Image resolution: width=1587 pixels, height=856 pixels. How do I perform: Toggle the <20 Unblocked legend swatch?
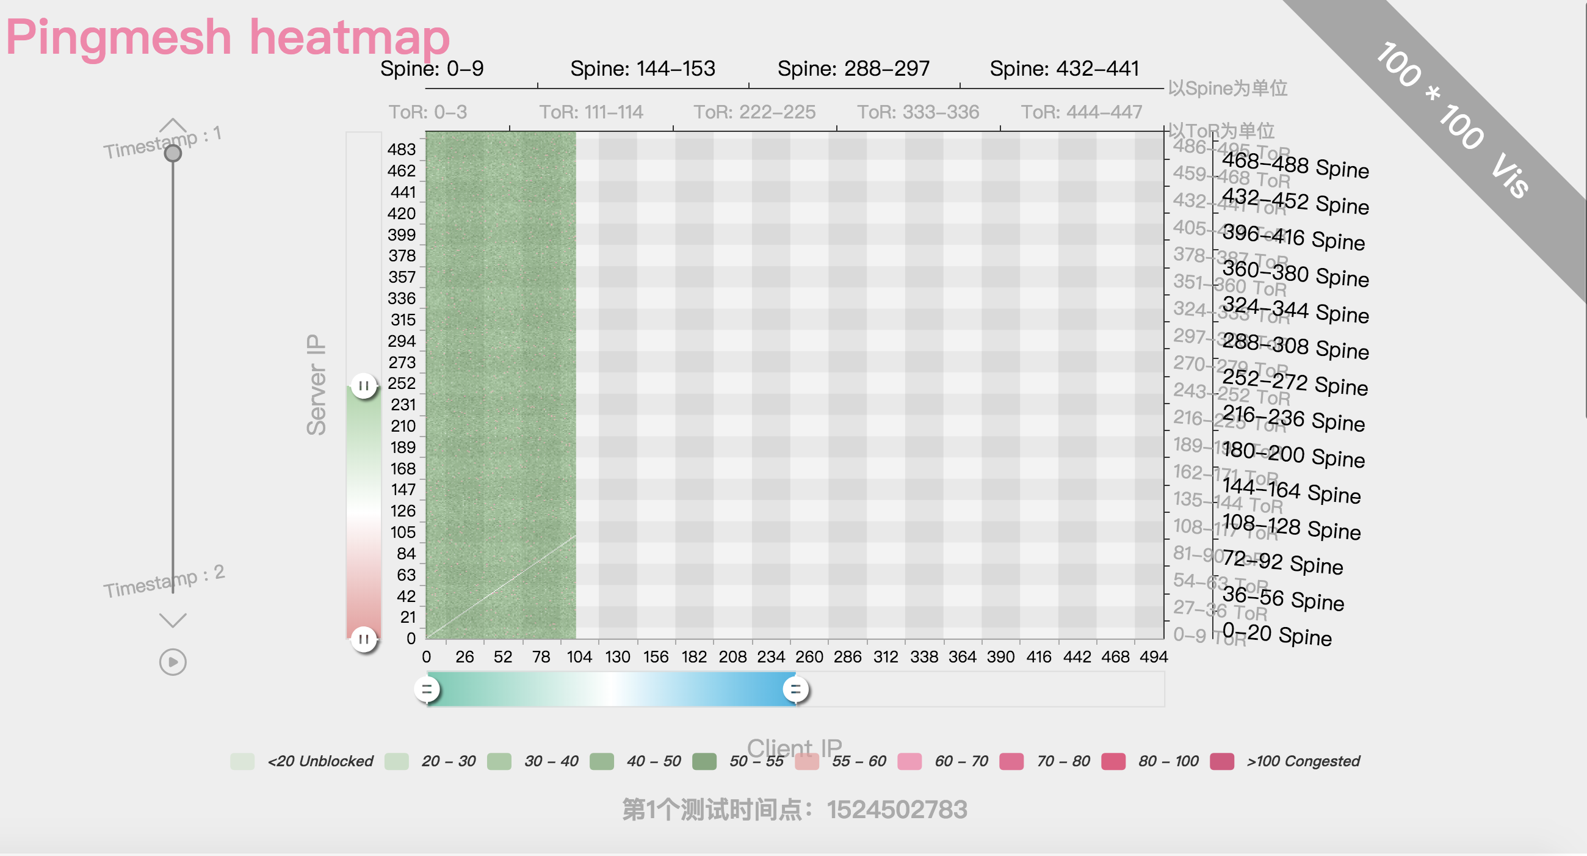[x=243, y=762]
